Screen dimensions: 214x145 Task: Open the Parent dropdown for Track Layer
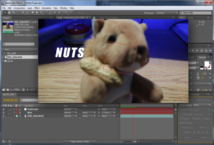point(108,109)
